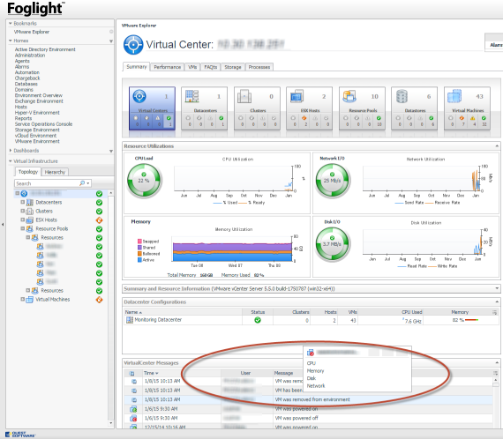Collapse the Virtual Infrastructure section
The image size is (503, 439).
point(11,160)
